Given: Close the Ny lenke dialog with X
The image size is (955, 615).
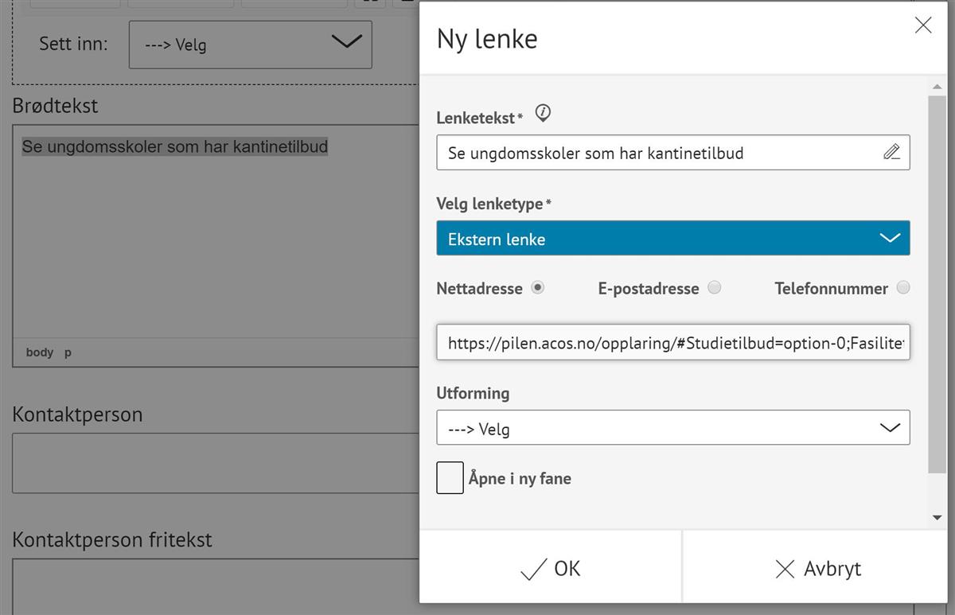Looking at the screenshot, I should click(x=922, y=25).
